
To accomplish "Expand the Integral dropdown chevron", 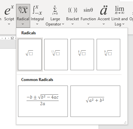I will pos(37,24).
